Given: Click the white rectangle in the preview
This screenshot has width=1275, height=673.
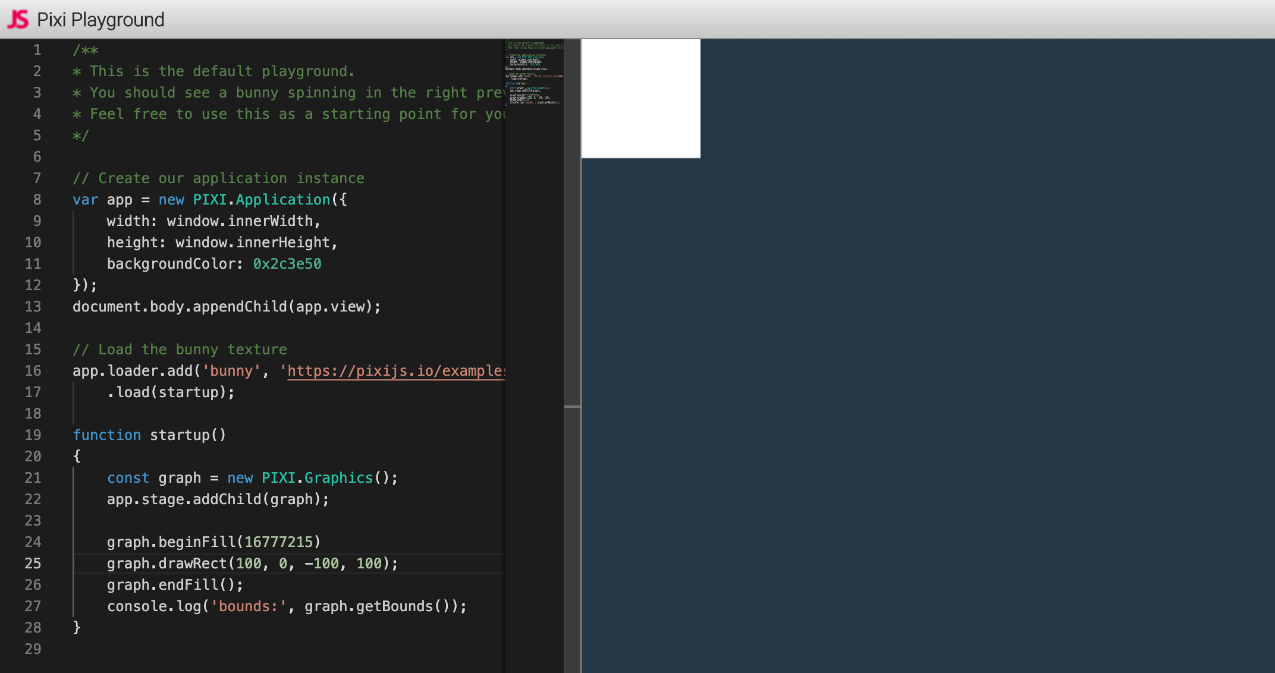Looking at the screenshot, I should [x=640, y=98].
